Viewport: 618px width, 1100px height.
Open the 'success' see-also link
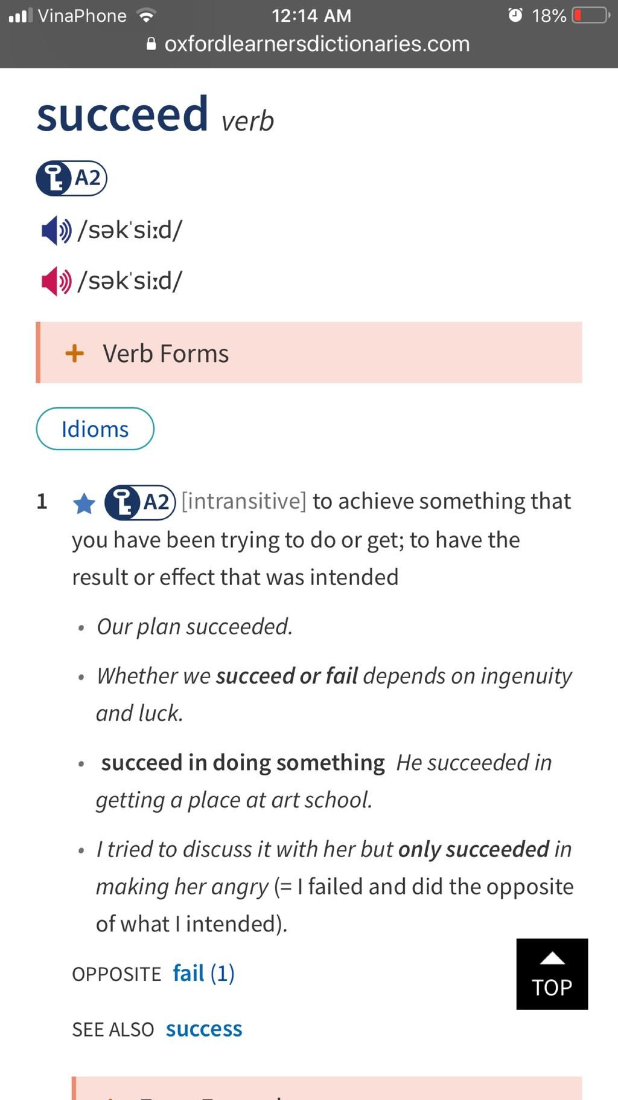point(204,1029)
